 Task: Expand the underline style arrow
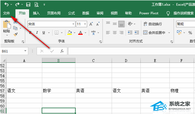pyautogui.click(x=49, y=33)
